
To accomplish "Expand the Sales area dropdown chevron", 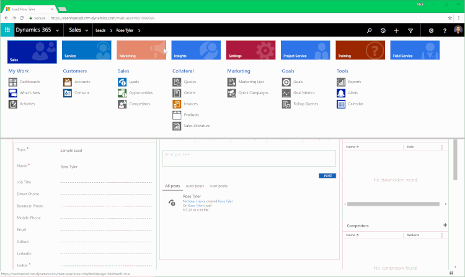I will click(x=87, y=30).
